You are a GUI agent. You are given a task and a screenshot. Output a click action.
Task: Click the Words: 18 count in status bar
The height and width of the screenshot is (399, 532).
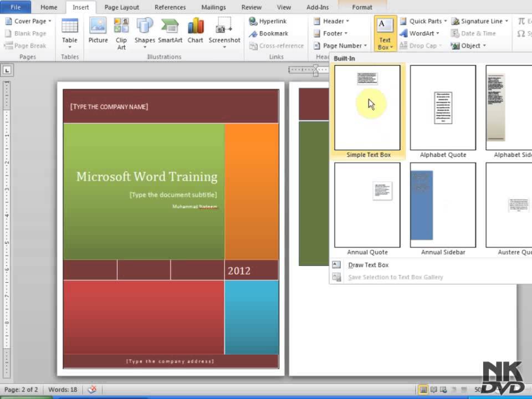[x=63, y=390]
